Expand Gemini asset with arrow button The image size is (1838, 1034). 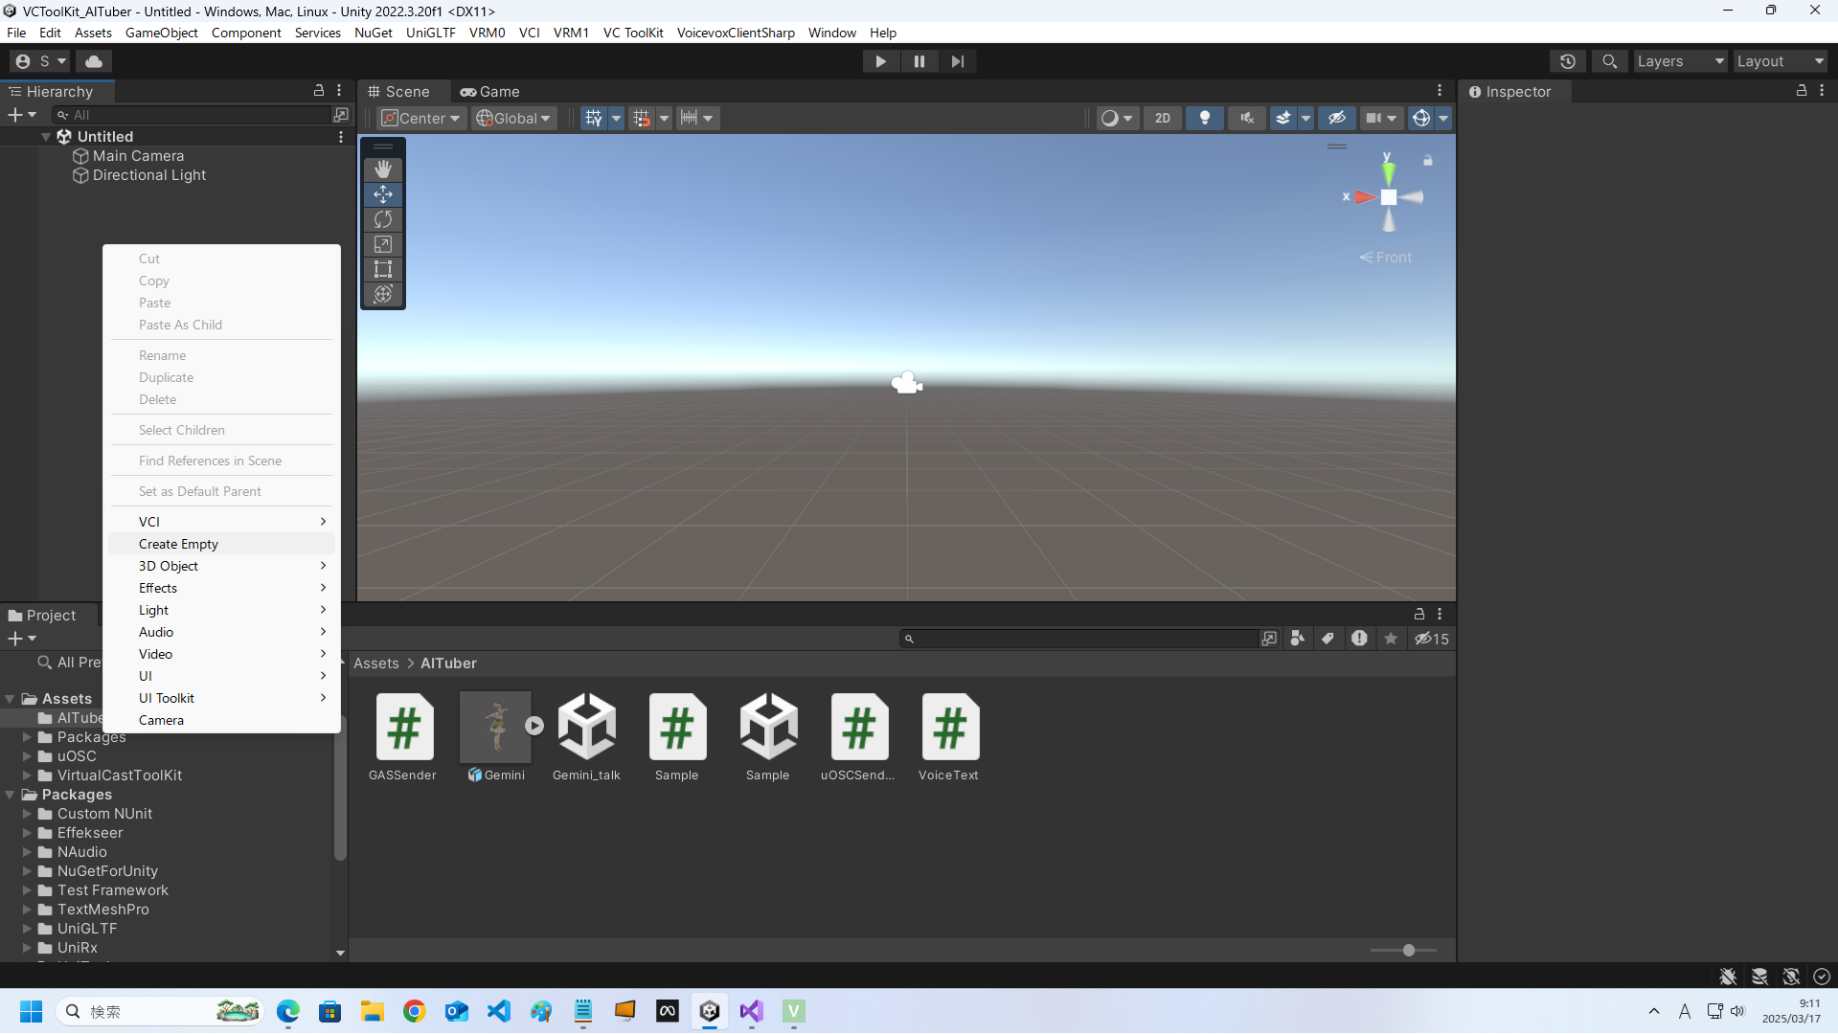point(534,726)
